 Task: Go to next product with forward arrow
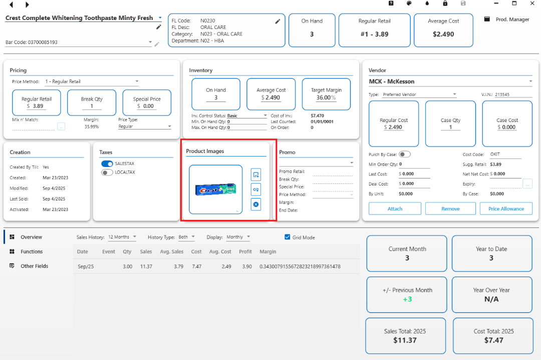27,4
